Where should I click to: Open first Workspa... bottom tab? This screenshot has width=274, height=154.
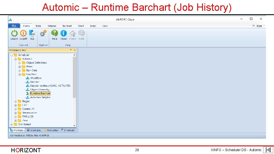pyautogui.click(x=17, y=130)
